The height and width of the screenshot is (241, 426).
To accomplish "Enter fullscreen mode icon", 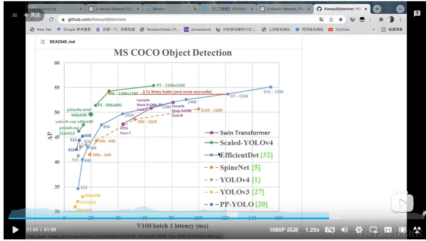I will (403, 230).
